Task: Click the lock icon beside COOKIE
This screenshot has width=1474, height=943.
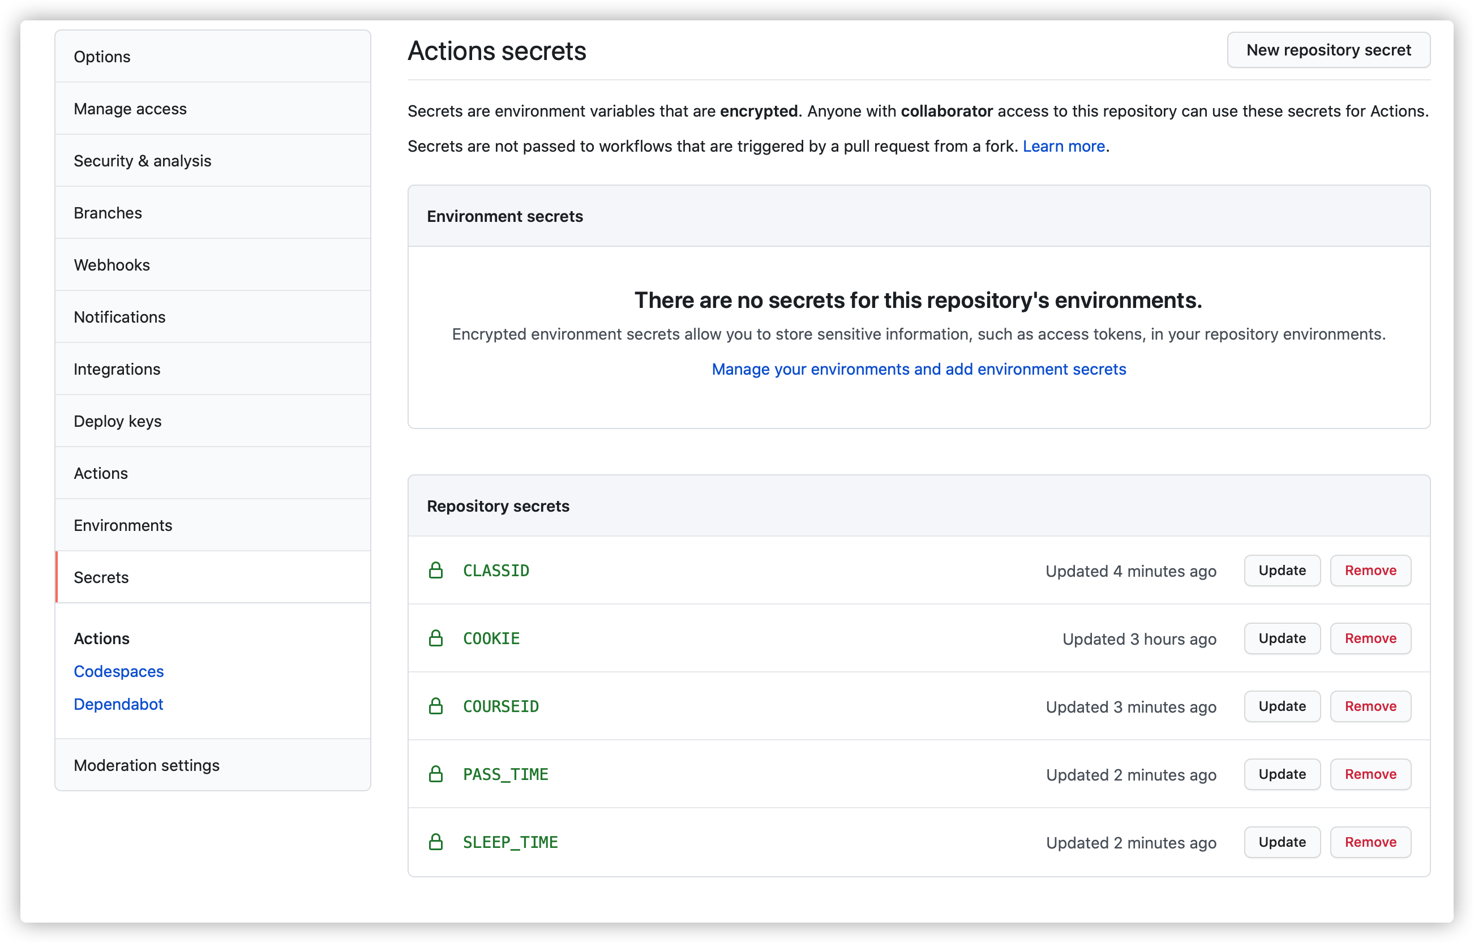Action: pyautogui.click(x=436, y=638)
